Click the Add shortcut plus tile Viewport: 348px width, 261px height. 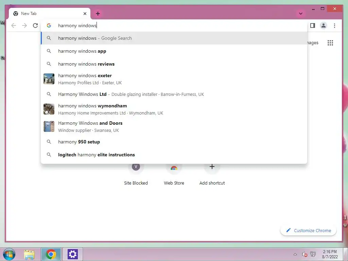212,174
